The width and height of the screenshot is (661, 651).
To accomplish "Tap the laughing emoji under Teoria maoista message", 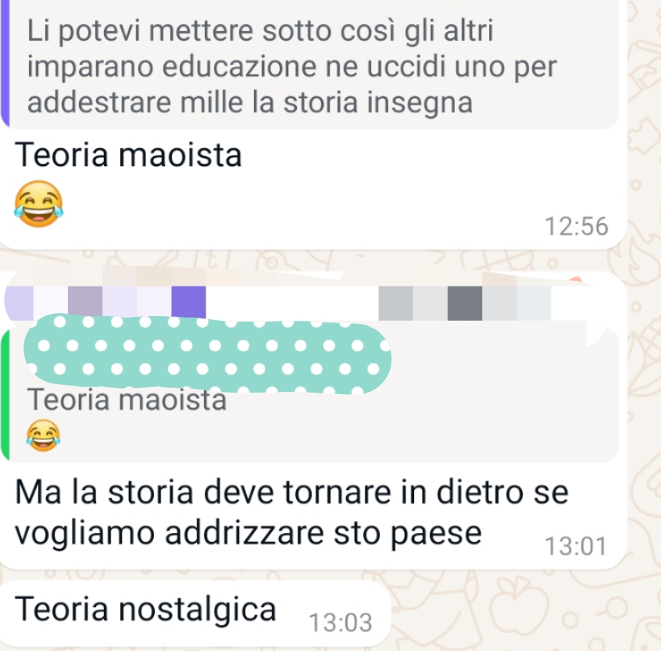I will (x=38, y=205).
